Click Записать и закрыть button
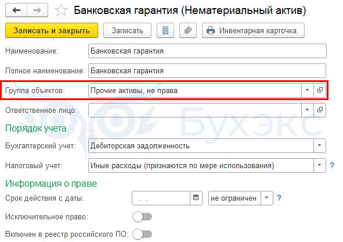 click(x=52, y=30)
